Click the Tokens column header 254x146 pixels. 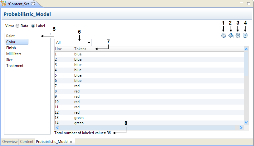click(80, 49)
